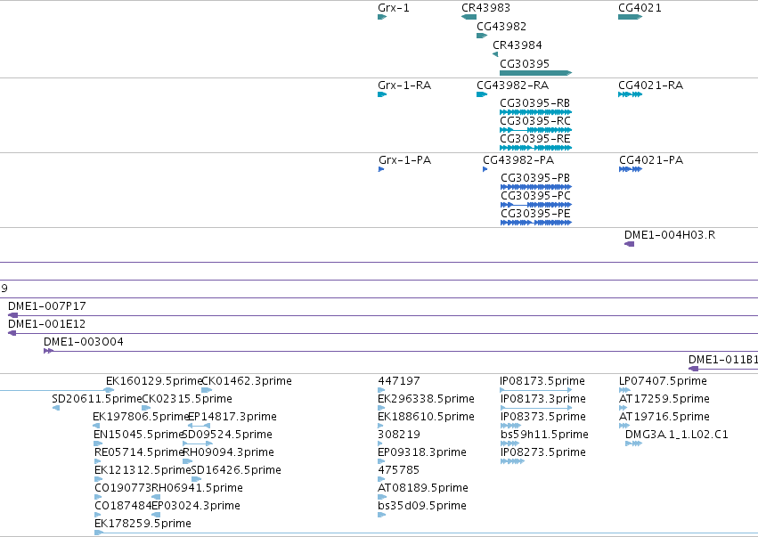Click the CR43984 gene label
This screenshot has width=758, height=537.
click(x=518, y=45)
